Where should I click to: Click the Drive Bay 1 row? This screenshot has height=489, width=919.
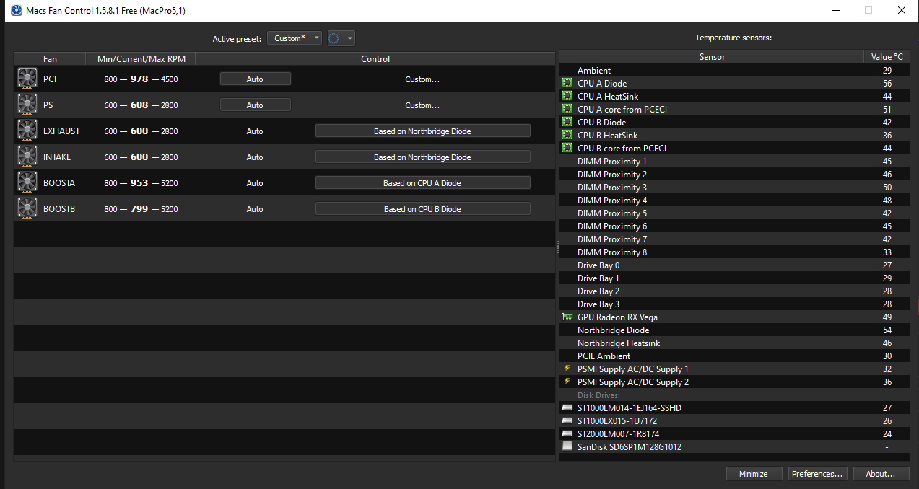[x=735, y=278]
